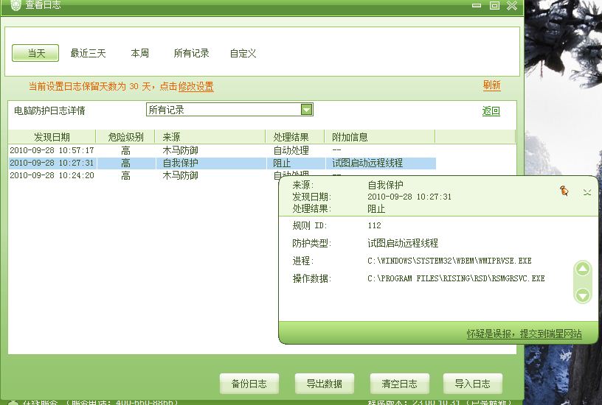This screenshot has width=602, height=405.
Task: Click the 备份日志 button
Action: tap(249, 384)
